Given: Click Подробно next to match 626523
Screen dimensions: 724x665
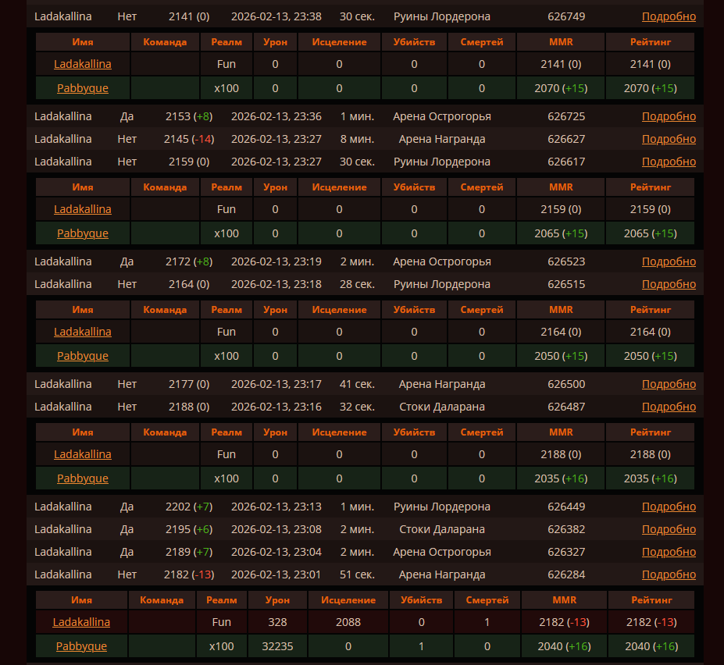Looking at the screenshot, I should (x=669, y=261).
